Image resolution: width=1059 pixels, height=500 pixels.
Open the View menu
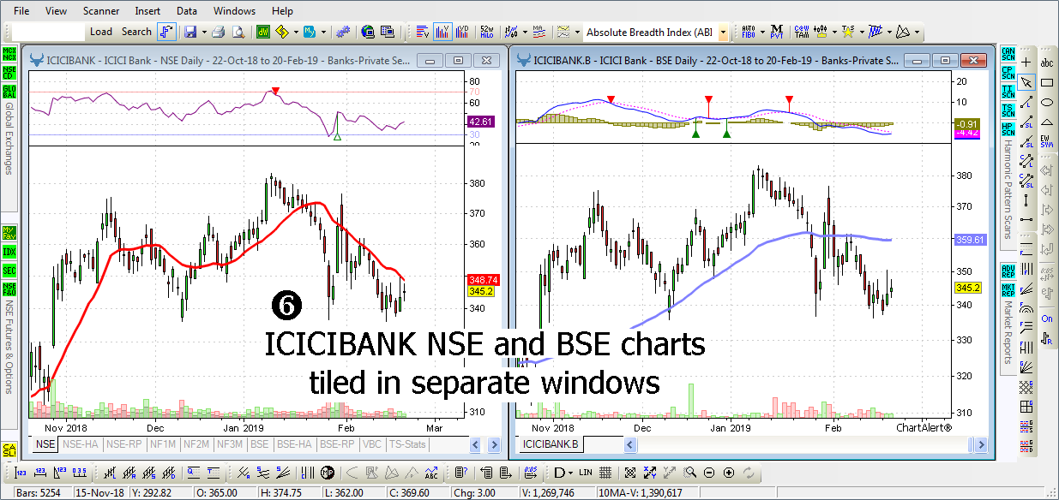56,11
